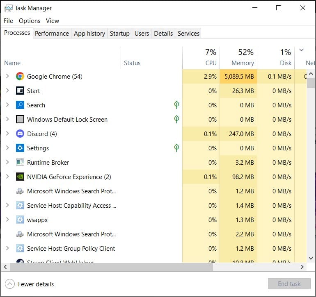Click the vertical scrollbar down arrow
This screenshot has height=297, width=316.
tap(311, 258)
